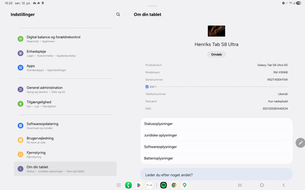
Task: Tap the top window drag handle
Action: click(x=152, y=6)
